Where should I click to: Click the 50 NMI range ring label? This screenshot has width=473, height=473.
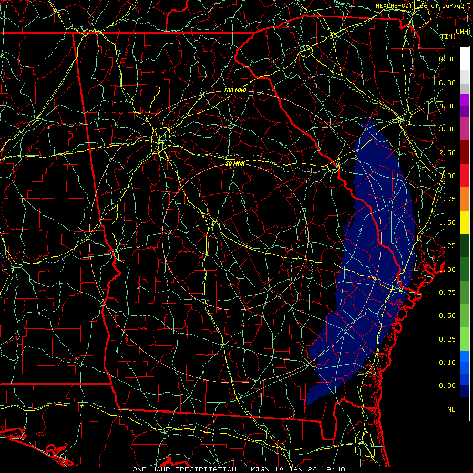click(x=235, y=163)
